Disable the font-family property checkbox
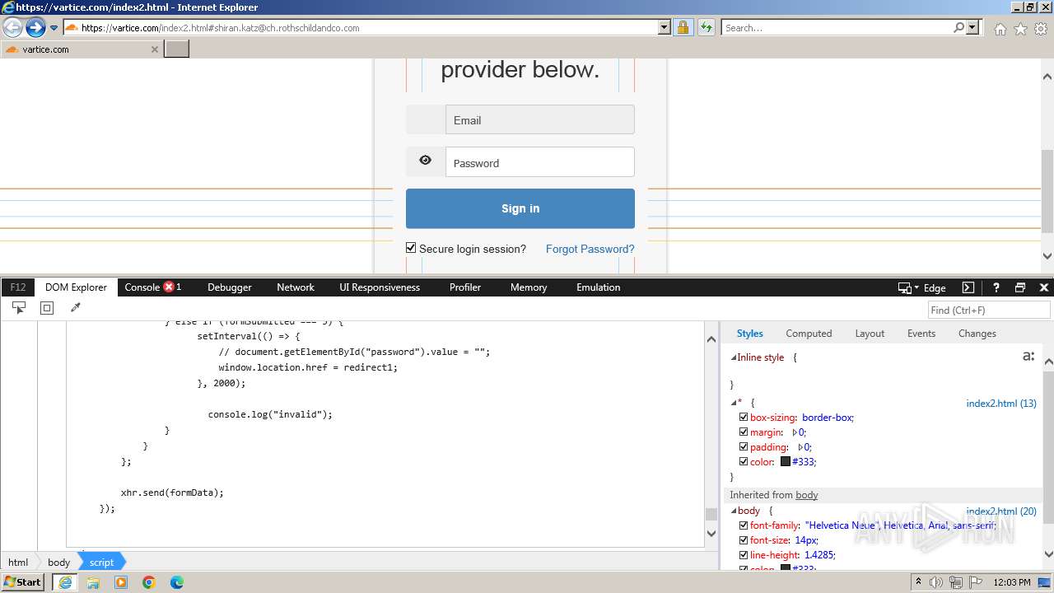 [x=744, y=525]
